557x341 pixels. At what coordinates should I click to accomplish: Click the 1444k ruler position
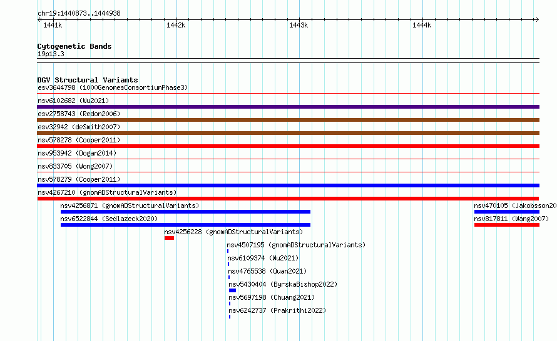(x=422, y=25)
